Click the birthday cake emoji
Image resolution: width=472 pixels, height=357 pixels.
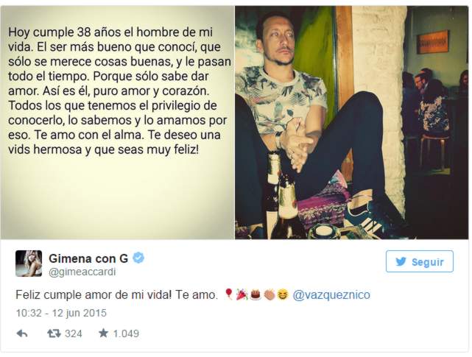click(256, 294)
